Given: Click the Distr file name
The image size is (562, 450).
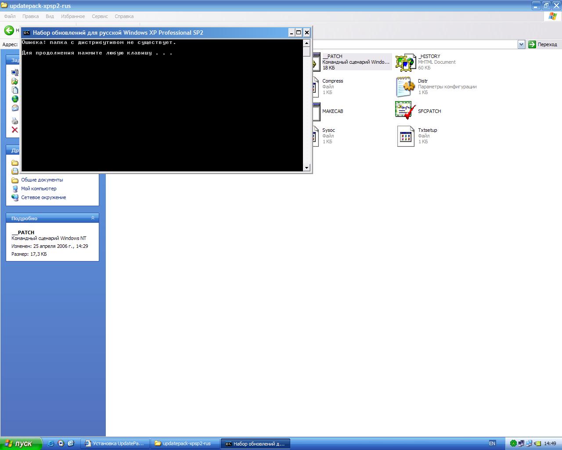Looking at the screenshot, I should coord(423,81).
